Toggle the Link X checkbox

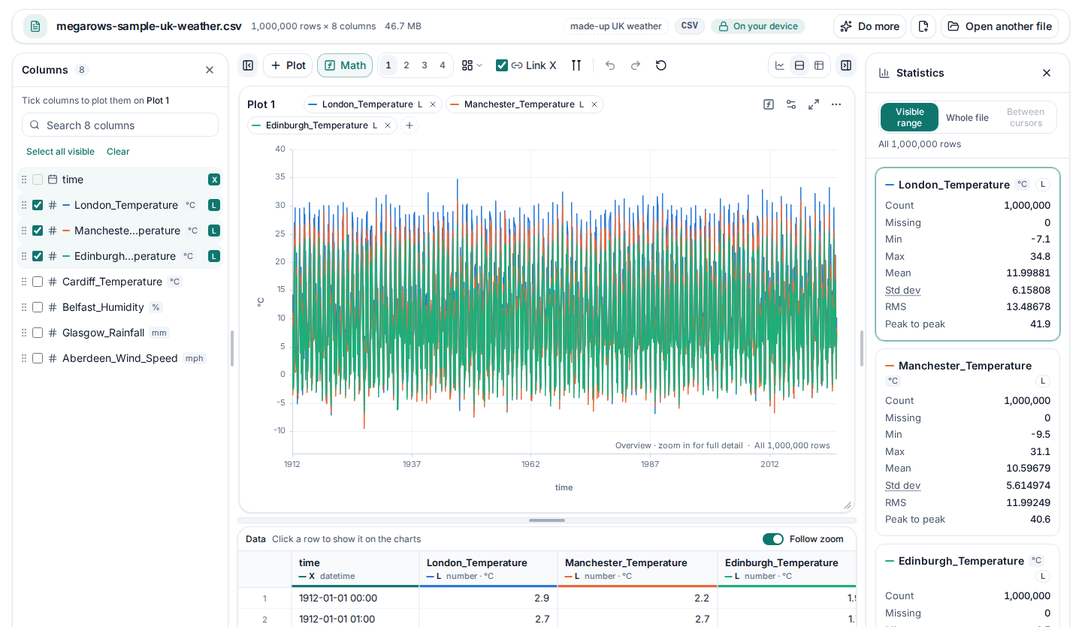coord(502,65)
